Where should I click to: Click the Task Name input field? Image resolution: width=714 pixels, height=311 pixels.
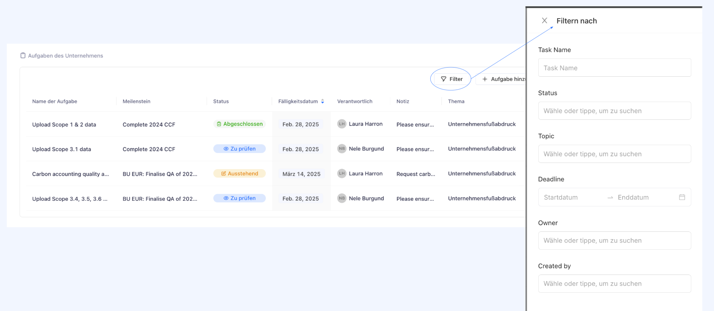coord(614,68)
